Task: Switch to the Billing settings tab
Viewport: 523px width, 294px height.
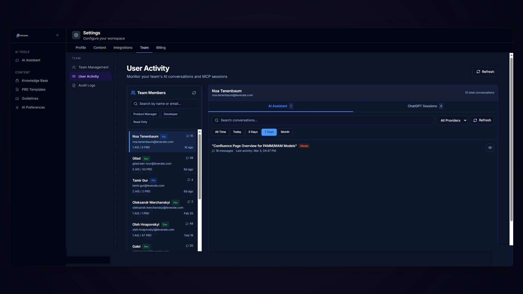Action: pos(161,48)
